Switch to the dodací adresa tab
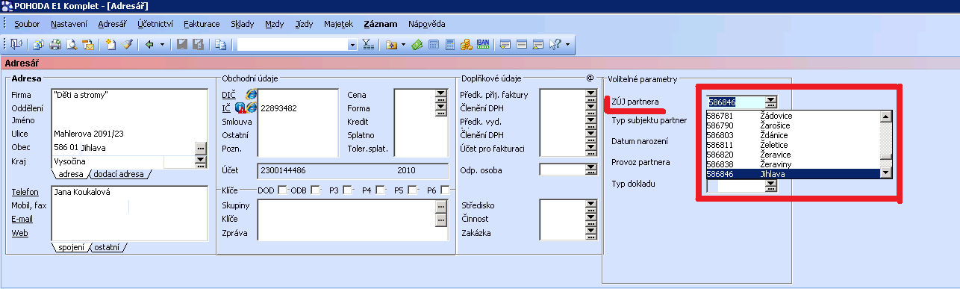Viewport: 960px width, 289px height. (x=119, y=174)
